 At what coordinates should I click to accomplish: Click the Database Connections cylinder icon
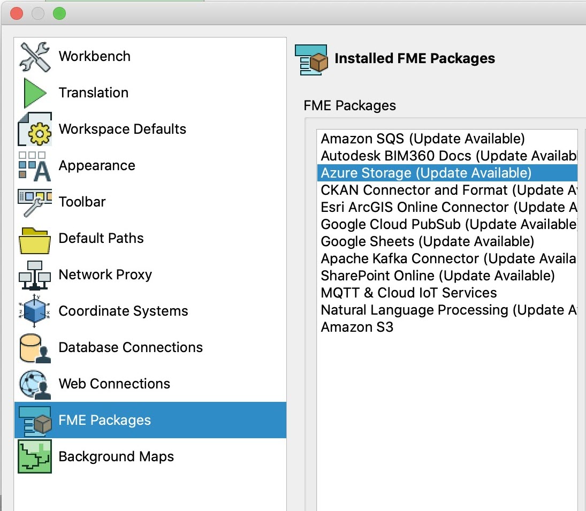pos(35,348)
